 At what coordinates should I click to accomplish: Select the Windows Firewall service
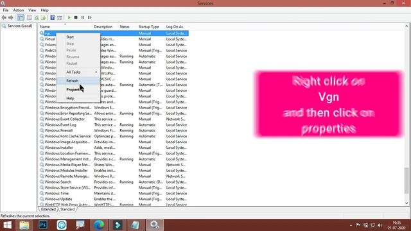[x=114, y=130]
